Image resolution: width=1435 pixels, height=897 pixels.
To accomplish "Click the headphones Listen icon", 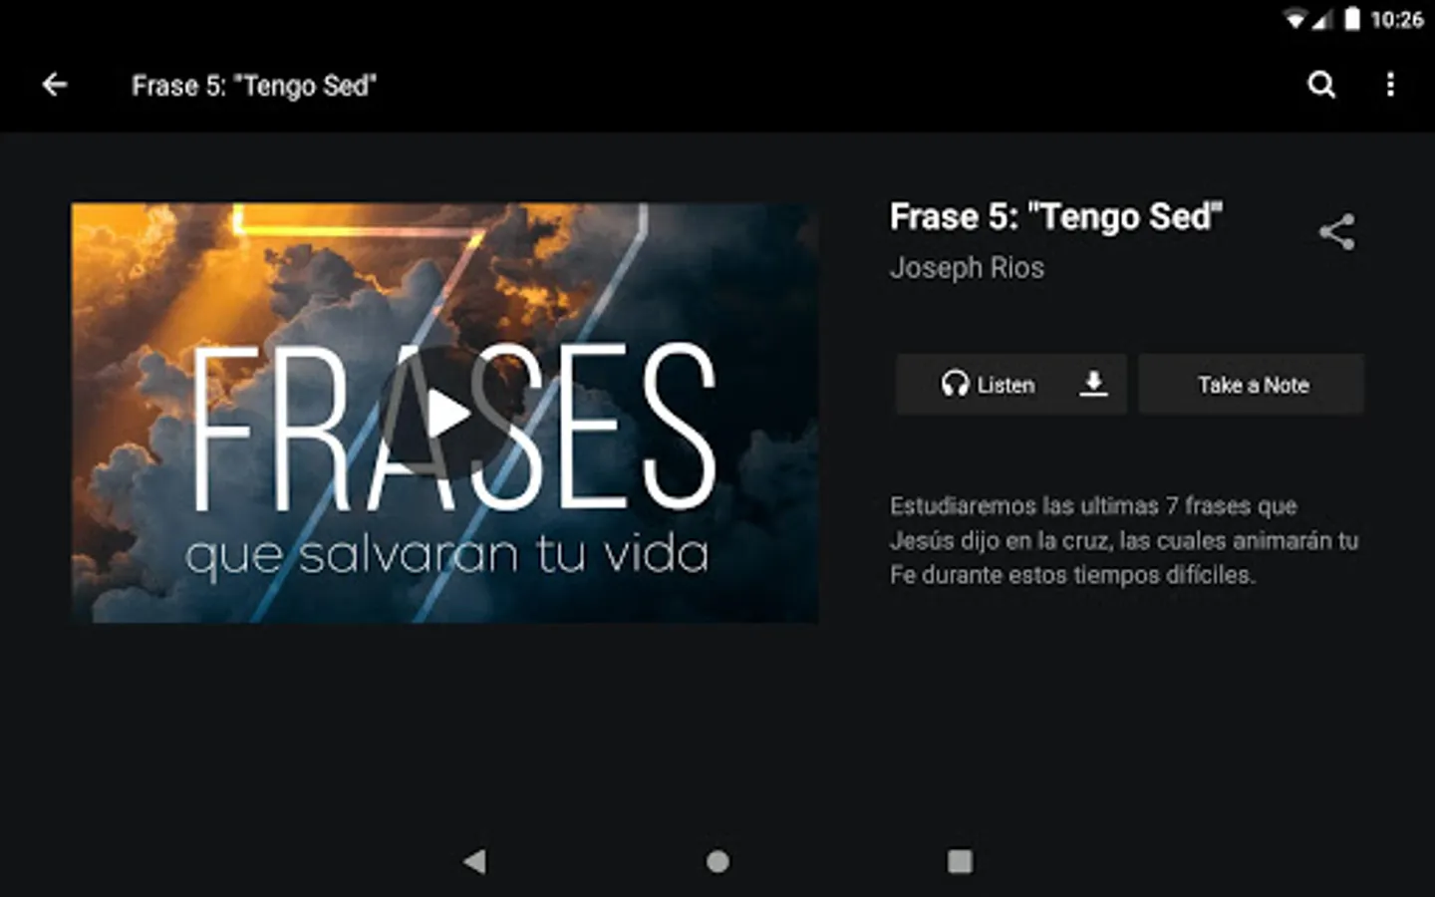I will [x=955, y=384].
